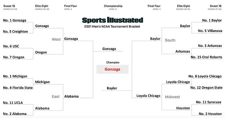
Task: Click No. 6 USC team entry
Action: [11, 46]
